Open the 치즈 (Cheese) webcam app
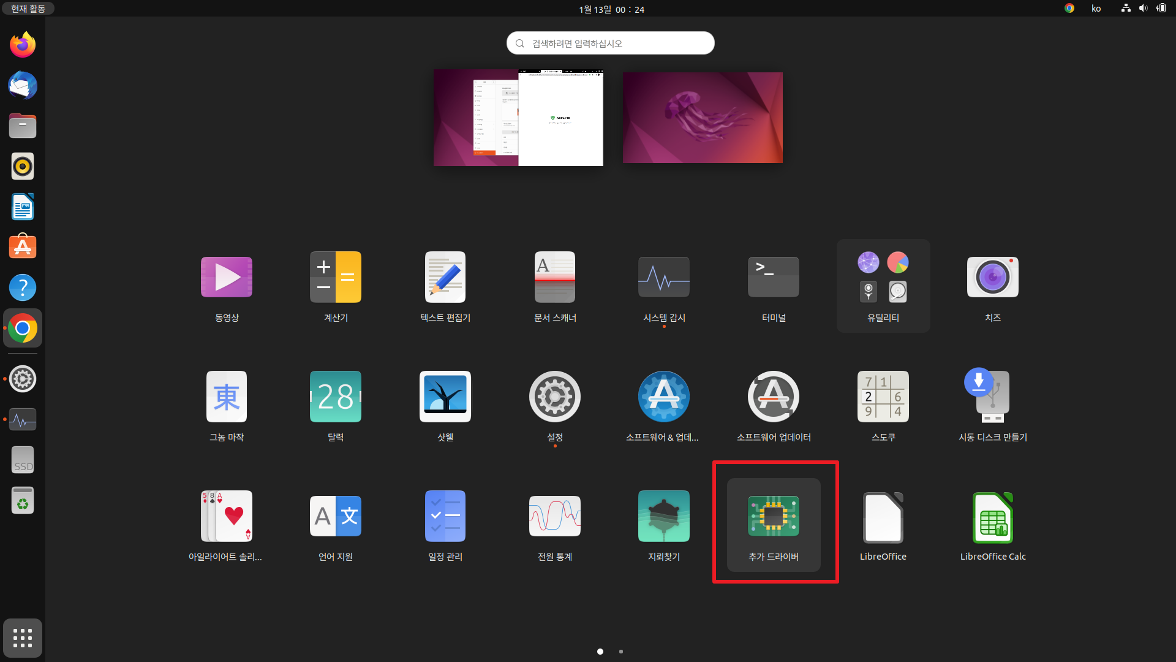Screen dimensions: 1176x662 point(992,277)
